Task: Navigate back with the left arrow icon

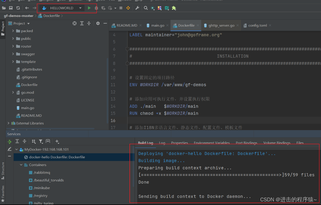Action: (27, 8)
